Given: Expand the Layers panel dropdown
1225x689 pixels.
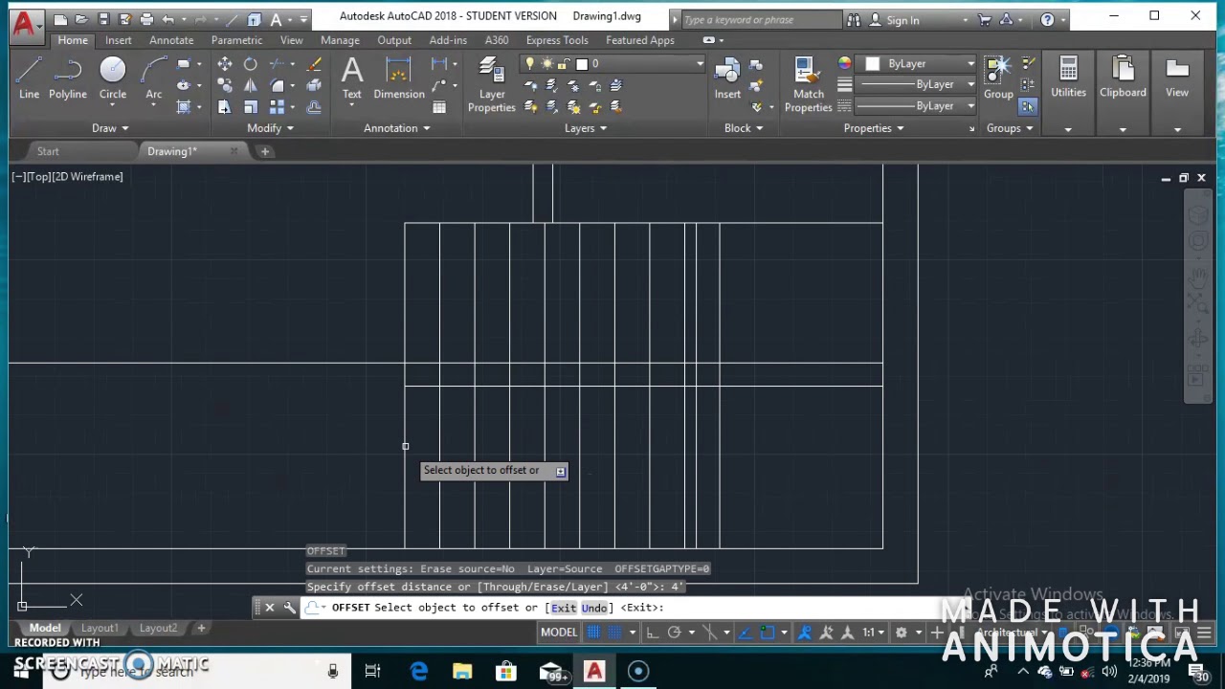Looking at the screenshot, I should pos(586,128).
